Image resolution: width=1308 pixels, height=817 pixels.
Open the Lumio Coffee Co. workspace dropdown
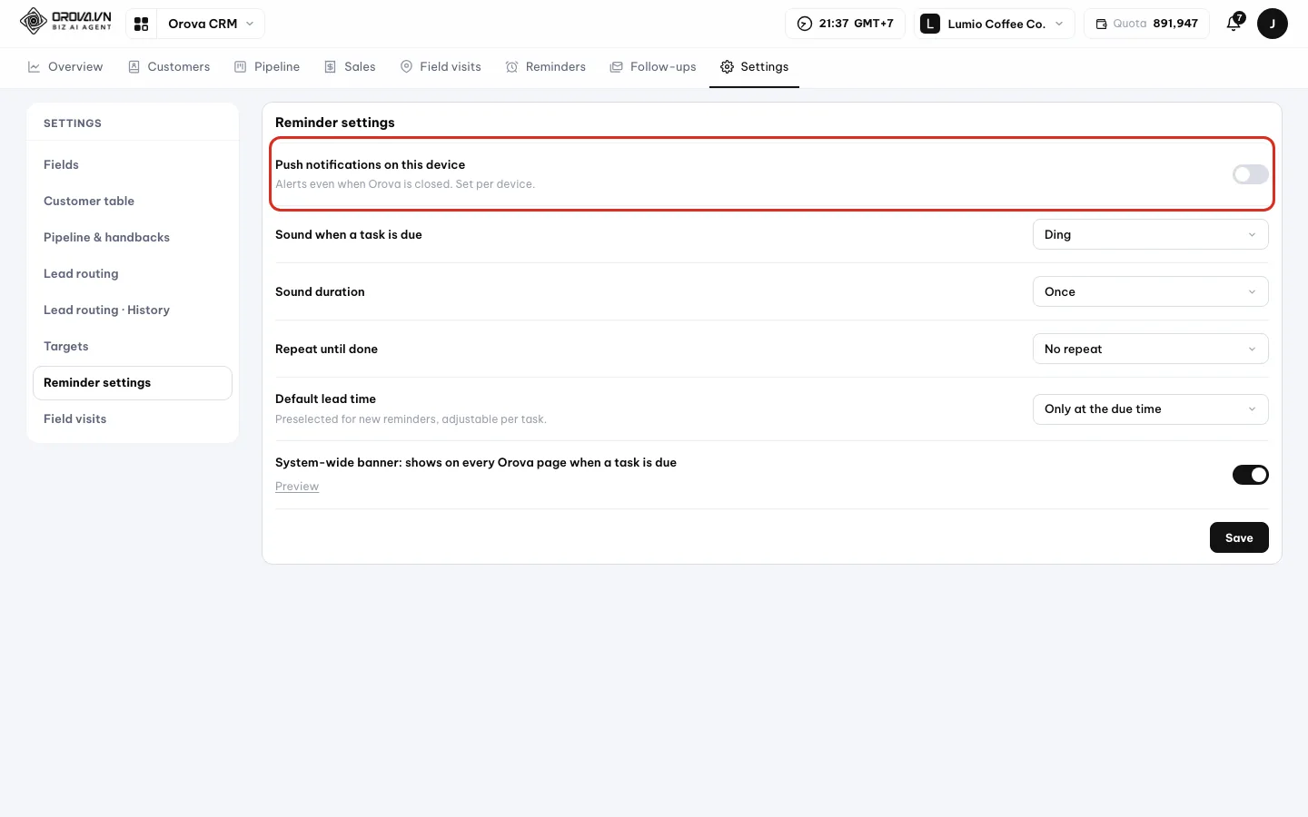[994, 24]
